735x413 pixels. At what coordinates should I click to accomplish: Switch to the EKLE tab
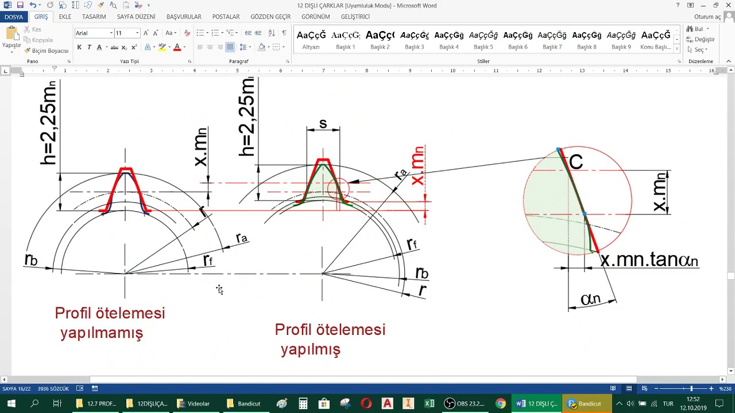[x=65, y=17]
